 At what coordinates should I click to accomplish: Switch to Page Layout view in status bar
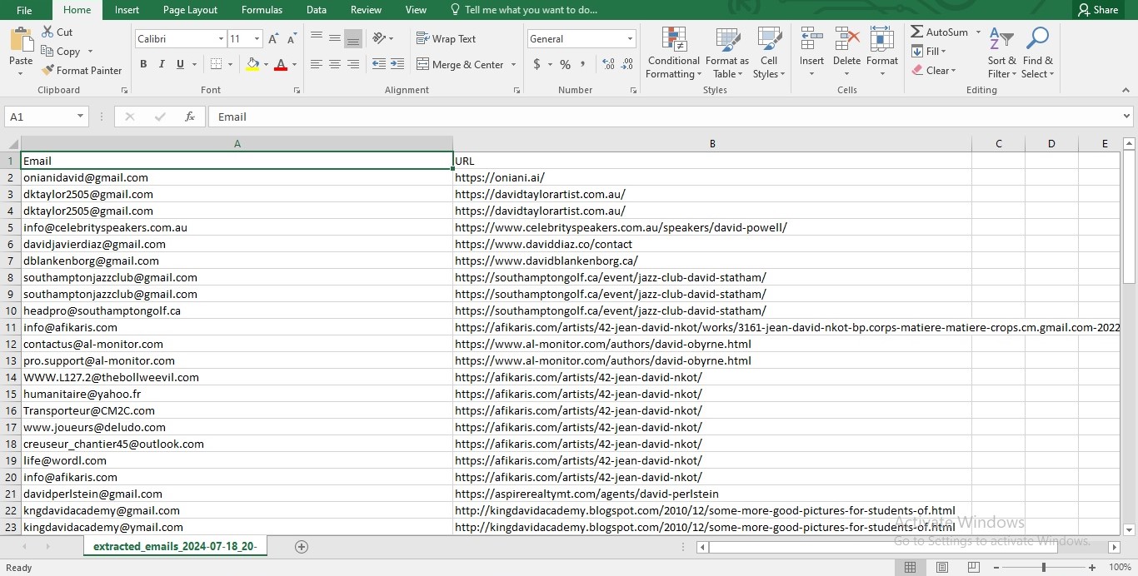tap(941, 568)
